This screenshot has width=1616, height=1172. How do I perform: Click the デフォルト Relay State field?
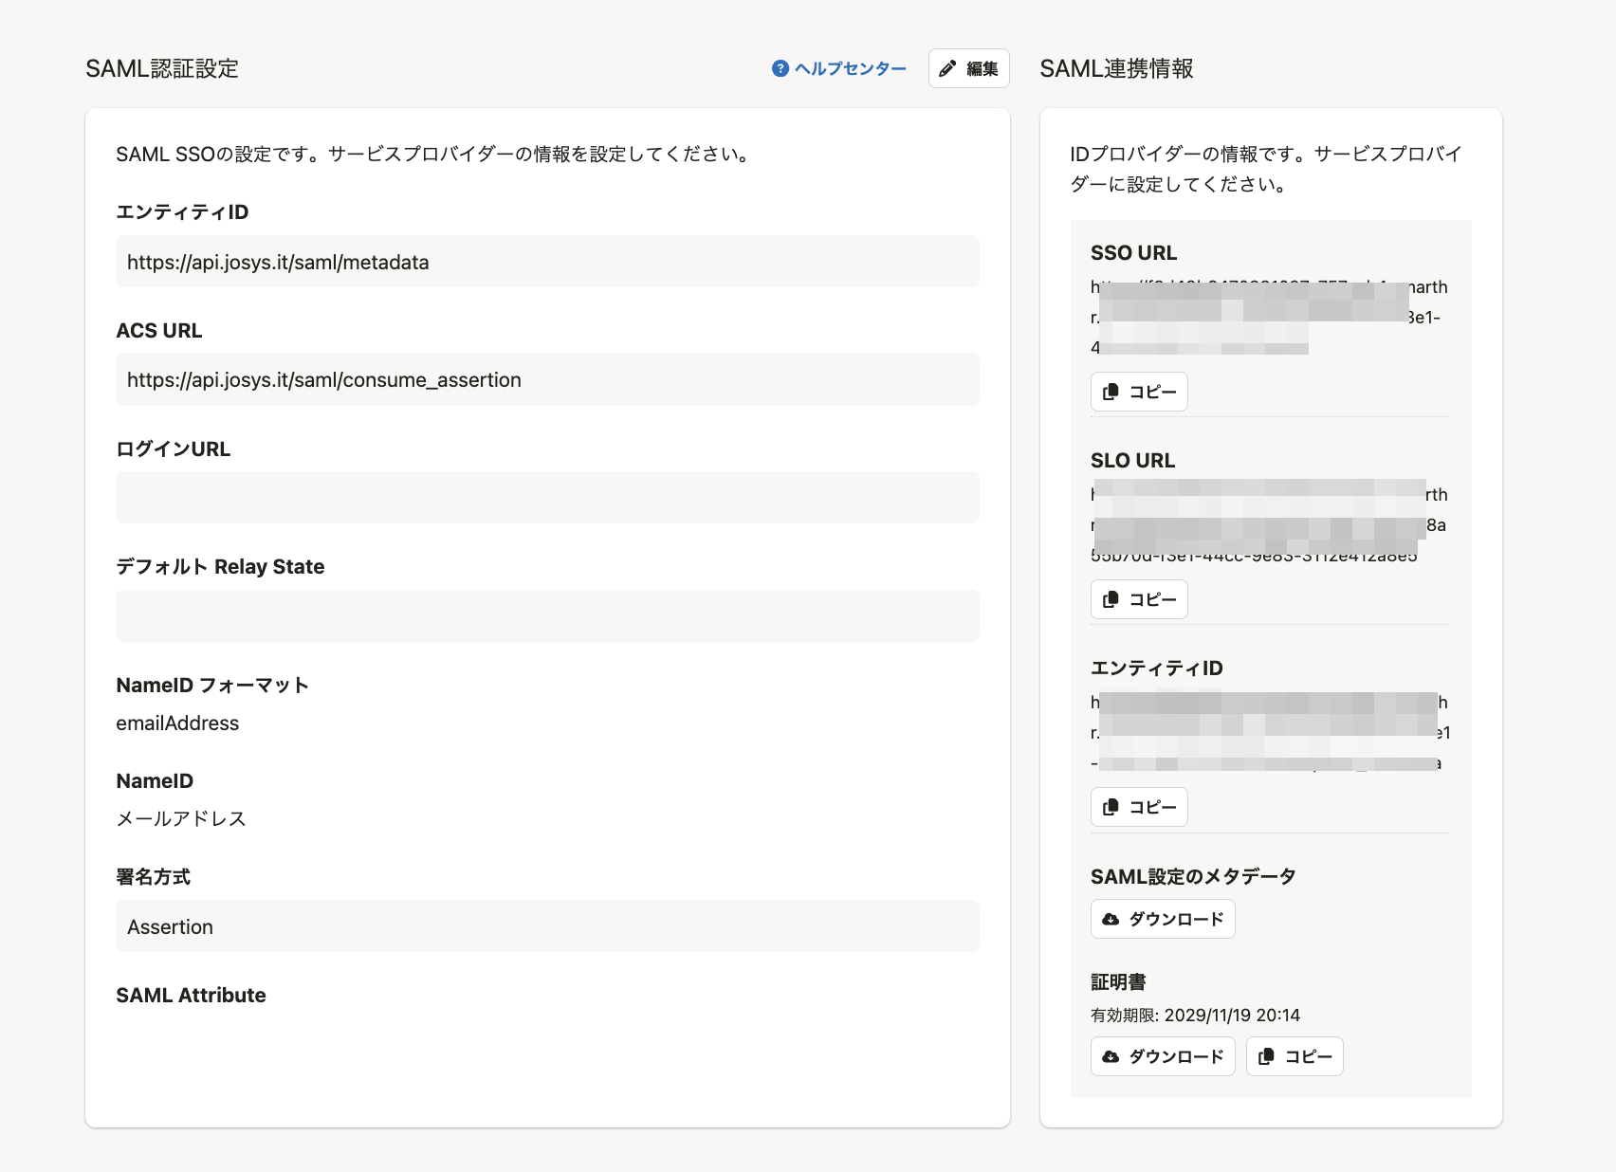point(547,616)
